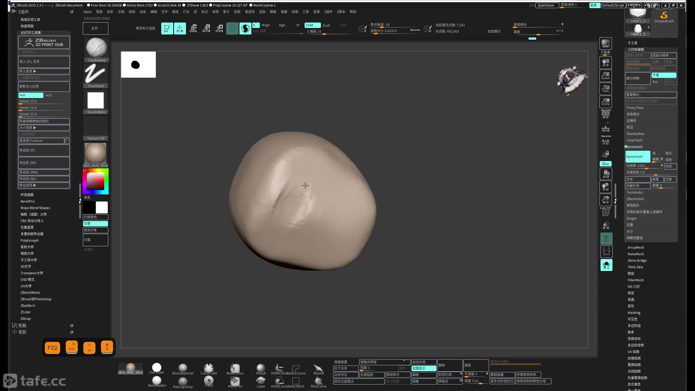Open the 渲染 render menu
Screen dimensions: 695x391
point(262,12)
